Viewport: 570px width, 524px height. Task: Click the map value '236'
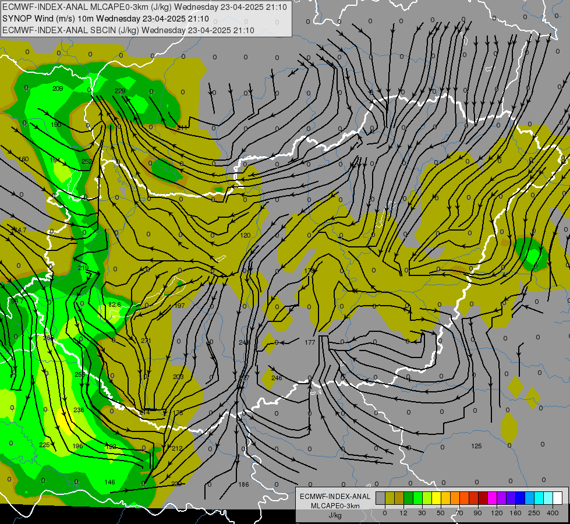[79, 410]
